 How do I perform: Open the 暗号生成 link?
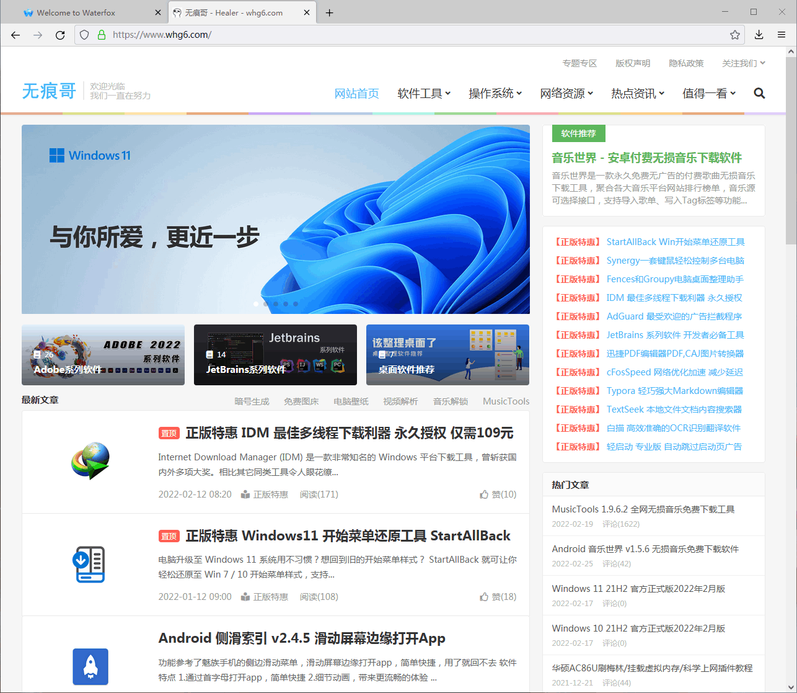tap(252, 401)
